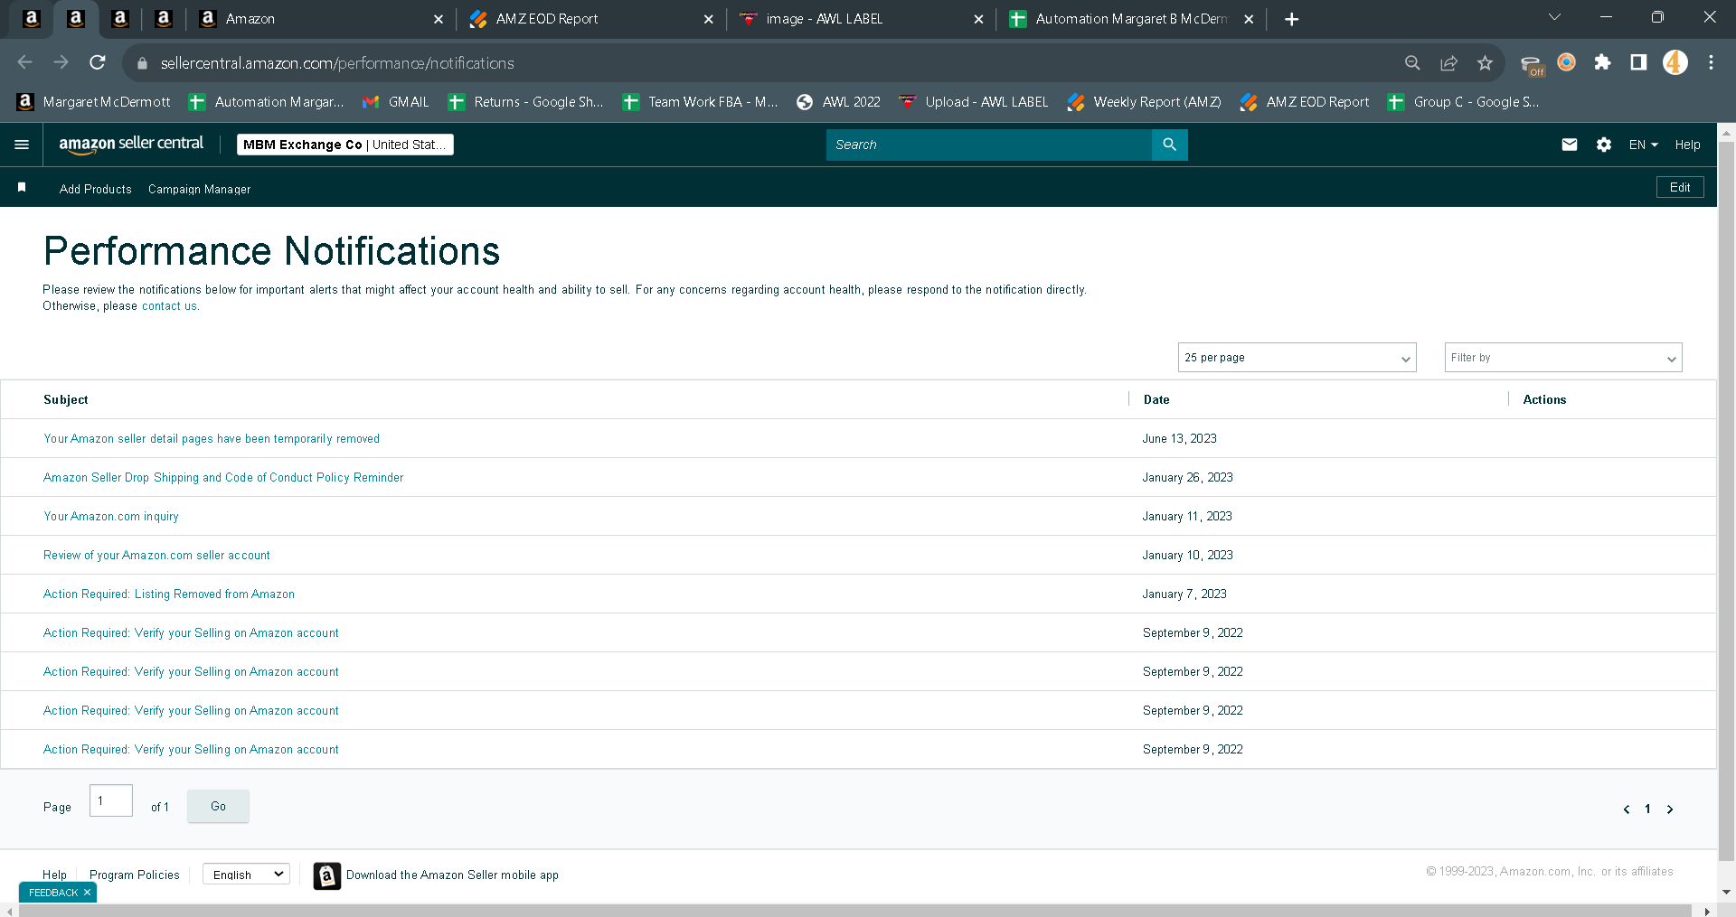1736x917 pixels.
Task: Open the EN language dropdown
Action: [1643, 145]
